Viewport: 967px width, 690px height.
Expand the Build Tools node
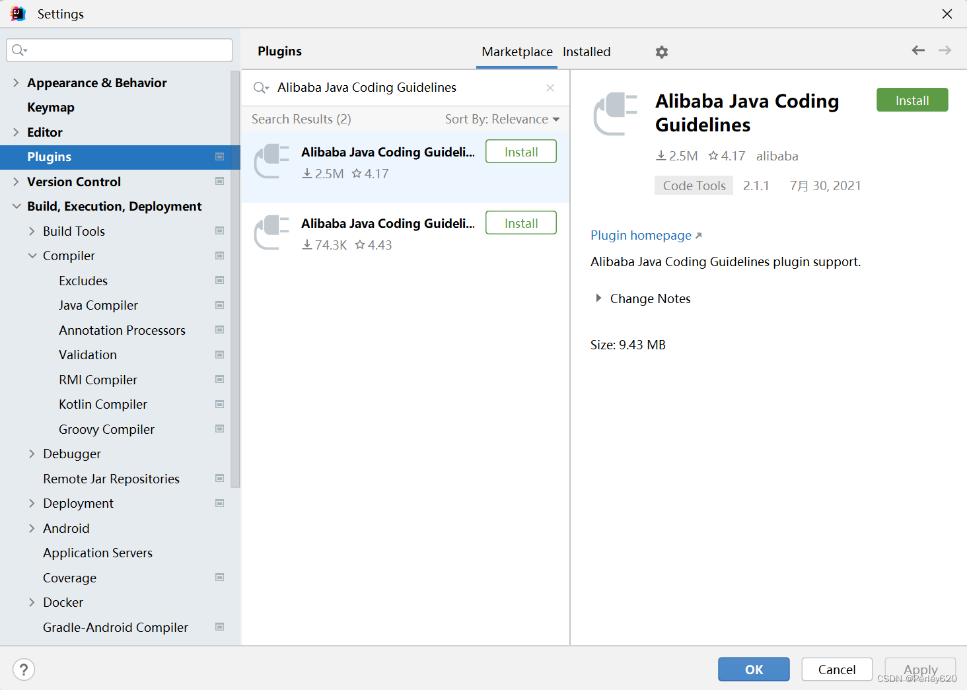pyautogui.click(x=32, y=231)
